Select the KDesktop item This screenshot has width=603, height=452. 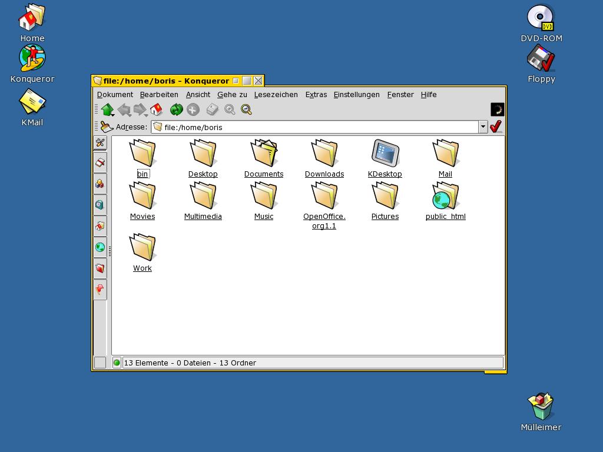pos(385,159)
